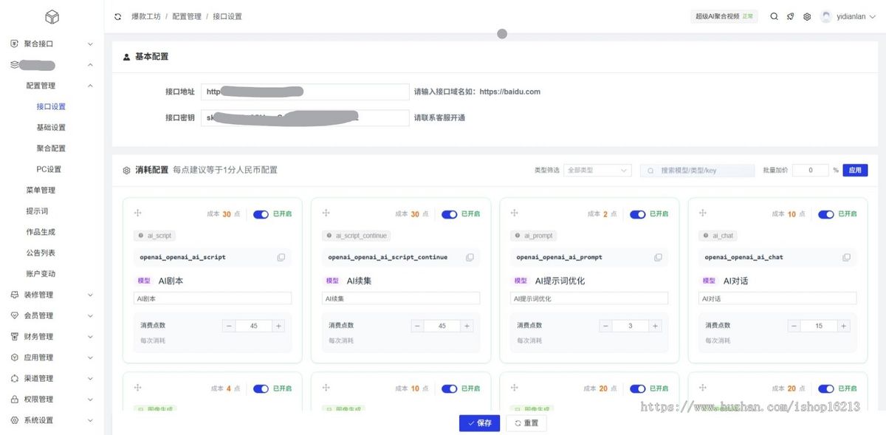Toggle the switch on the 成本 4 点 card
The image size is (886, 435).
(261, 388)
